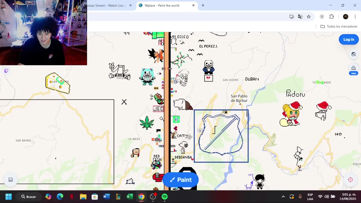Switch to the Stream - Watch Live tab

click(107, 5)
